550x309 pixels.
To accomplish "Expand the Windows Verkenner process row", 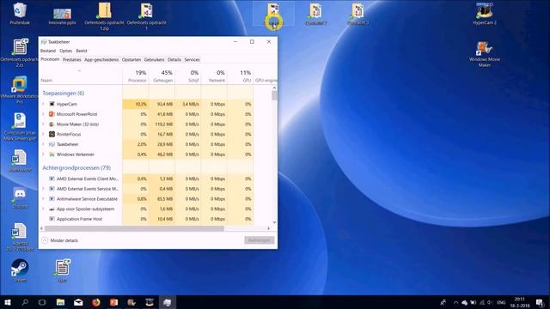I will [x=44, y=154].
